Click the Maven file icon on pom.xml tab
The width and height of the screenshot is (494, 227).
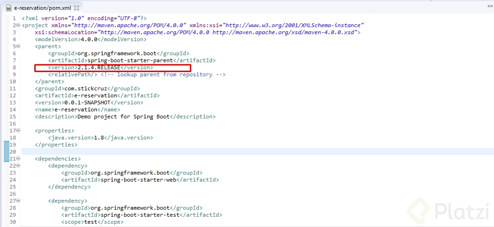pyautogui.click(x=9, y=8)
